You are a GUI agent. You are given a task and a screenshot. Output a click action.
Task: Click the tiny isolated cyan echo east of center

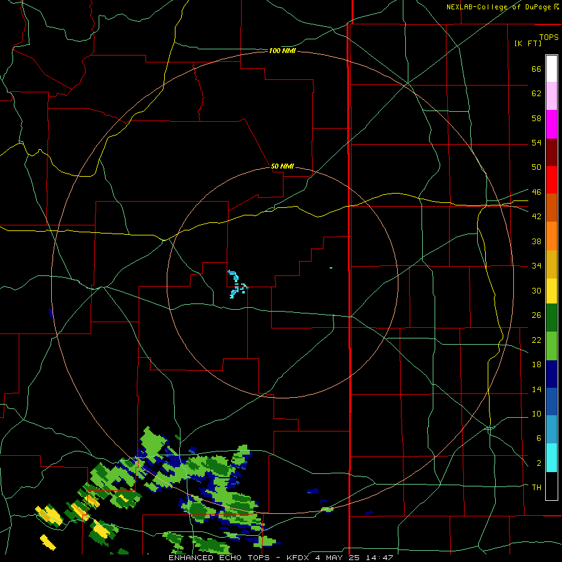[x=331, y=268]
